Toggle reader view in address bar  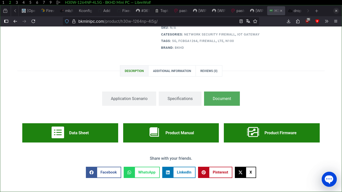pyautogui.click(x=241, y=21)
